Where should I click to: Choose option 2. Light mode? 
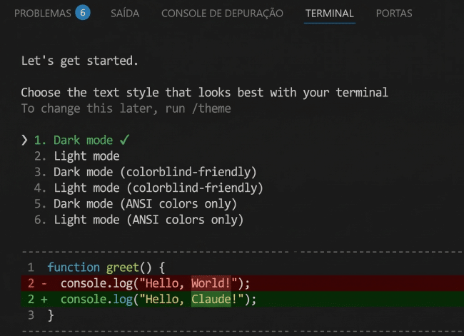(x=76, y=156)
